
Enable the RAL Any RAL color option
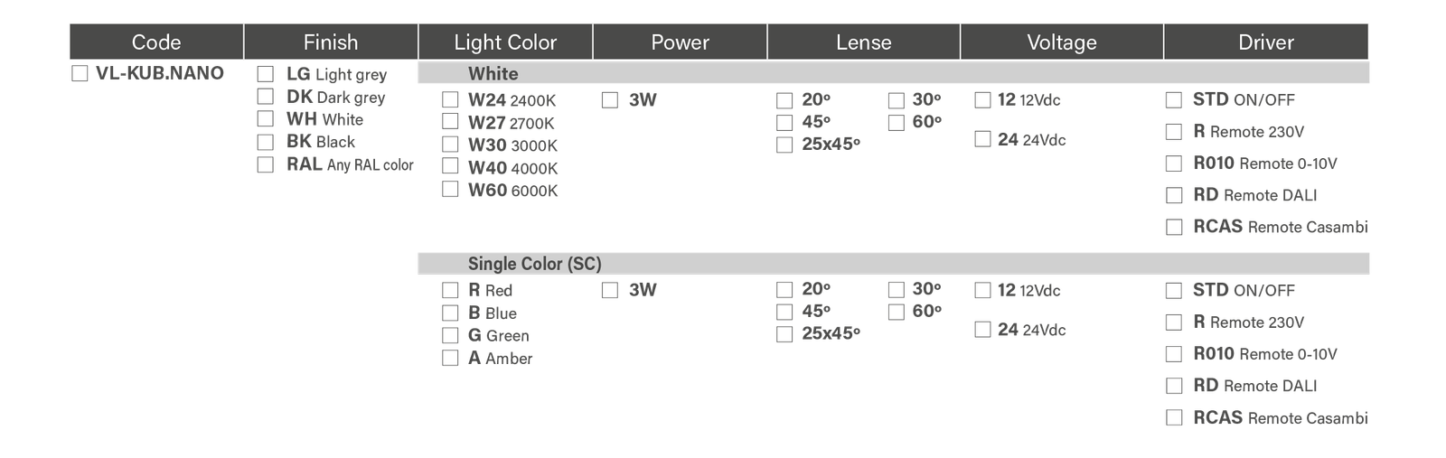pos(265,165)
